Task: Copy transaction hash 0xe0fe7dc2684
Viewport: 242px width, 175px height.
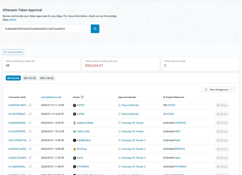Action: (x=30, y=158)
